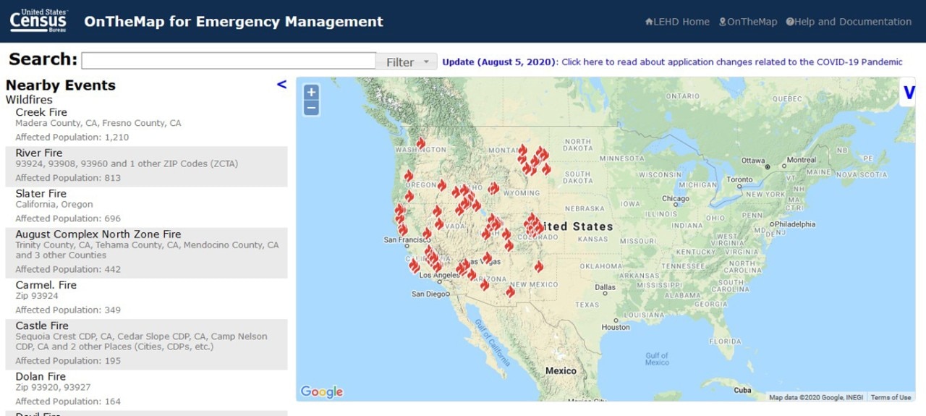The image size is (926, 416).
Task: Select the fire marker northeast of San Francisco
Action: coord(427,234)
